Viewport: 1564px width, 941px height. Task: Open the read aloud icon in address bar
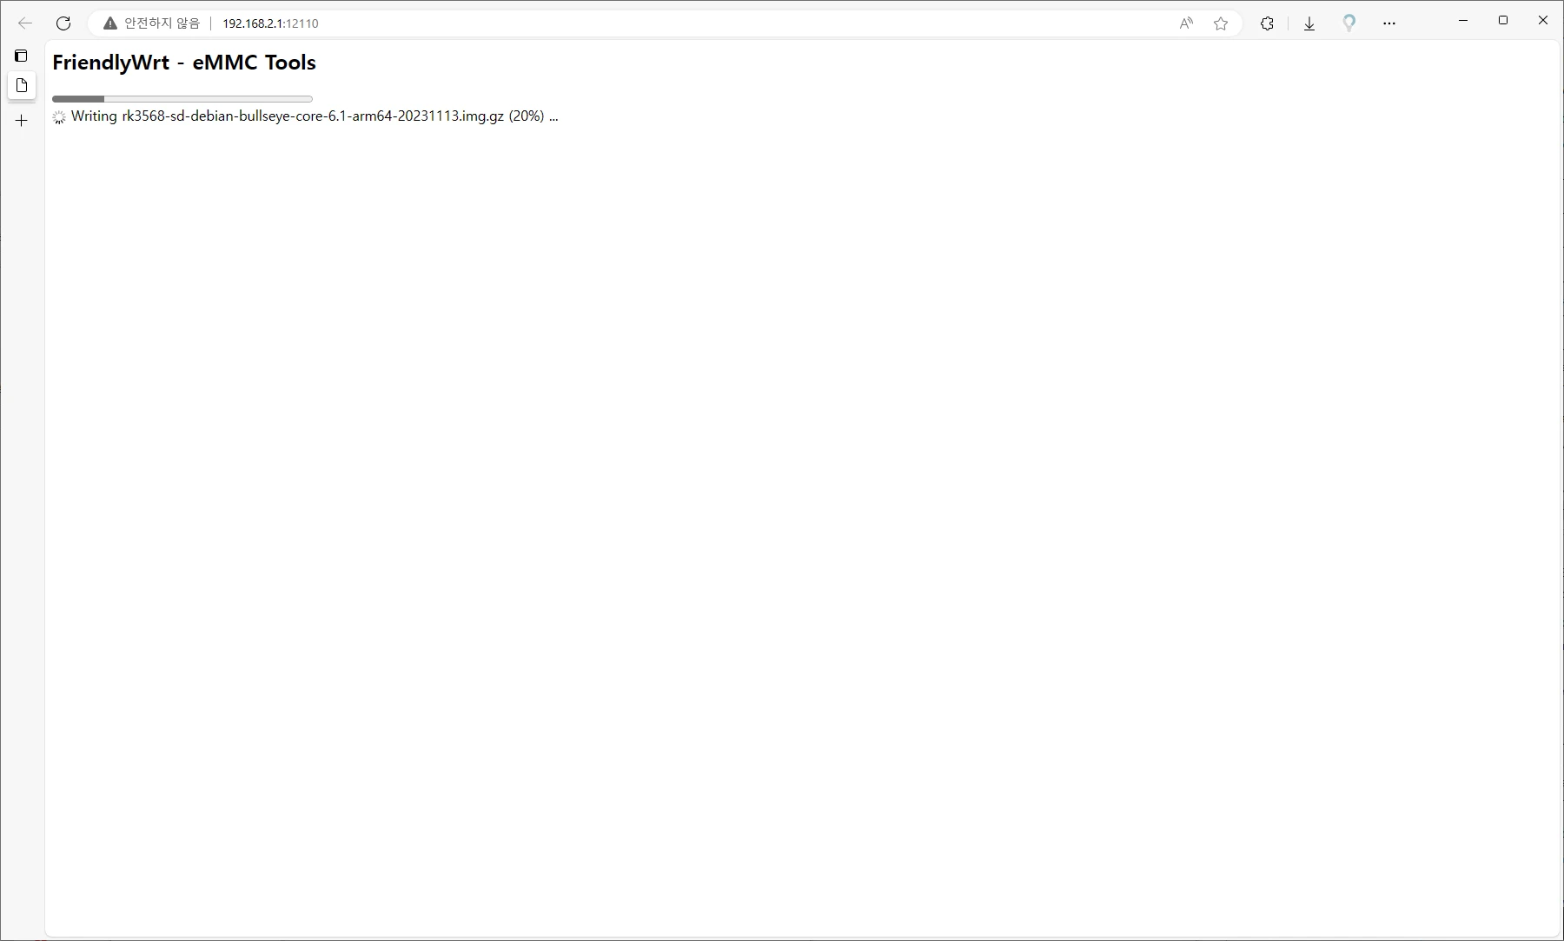1186,23
